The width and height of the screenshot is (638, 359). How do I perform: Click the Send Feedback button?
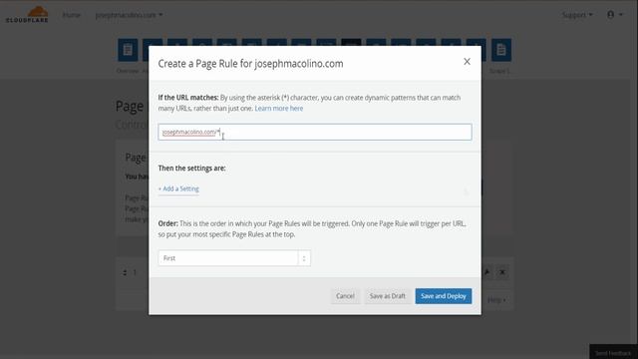pos(613,352)
